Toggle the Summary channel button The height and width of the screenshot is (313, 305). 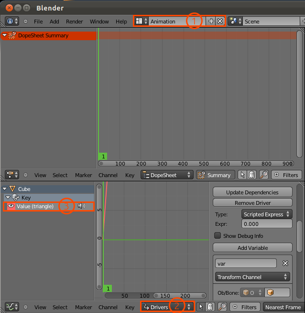point(215,175)
